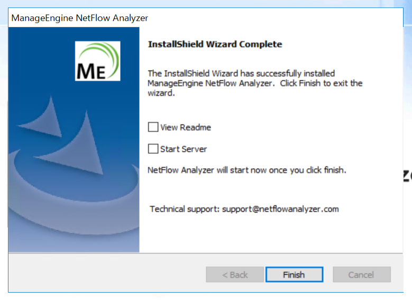Tick the Start Server checkbox
The height and width of the screenshot is (300, 412).
point(153,149)
